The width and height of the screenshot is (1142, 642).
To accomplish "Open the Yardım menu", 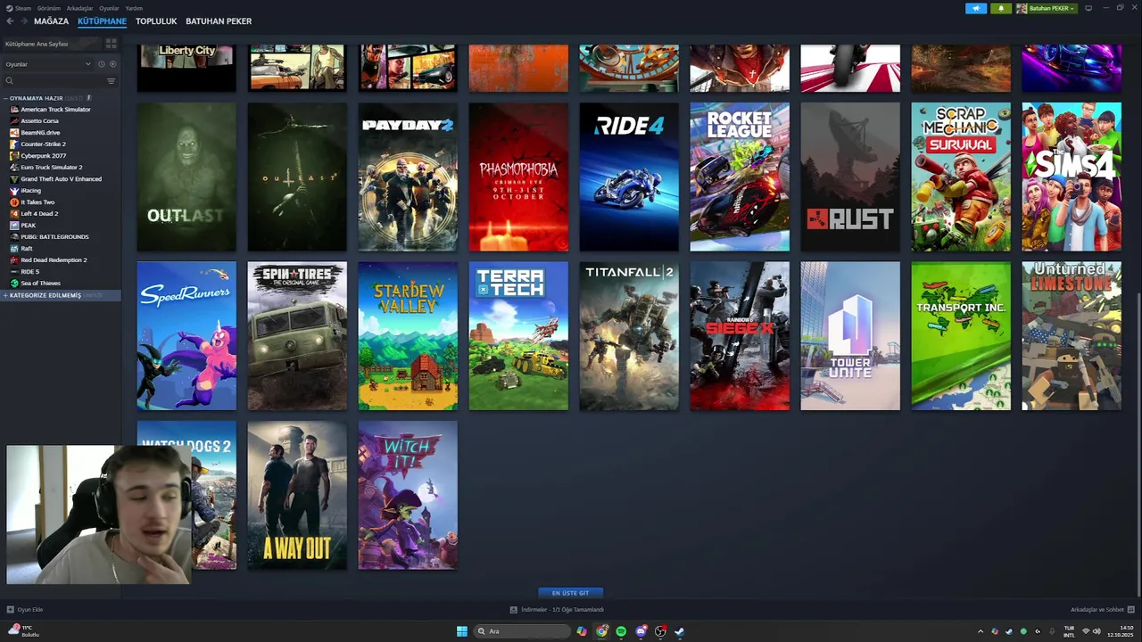I will (x=134, y=8).
